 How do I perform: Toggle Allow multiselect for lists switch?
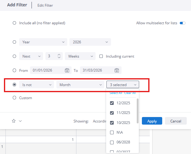click(183, 23)
